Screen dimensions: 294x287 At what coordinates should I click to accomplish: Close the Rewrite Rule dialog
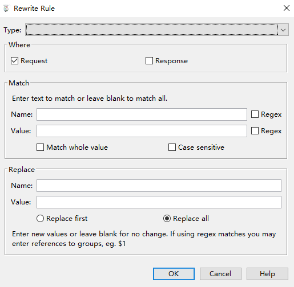coord(286,8)
